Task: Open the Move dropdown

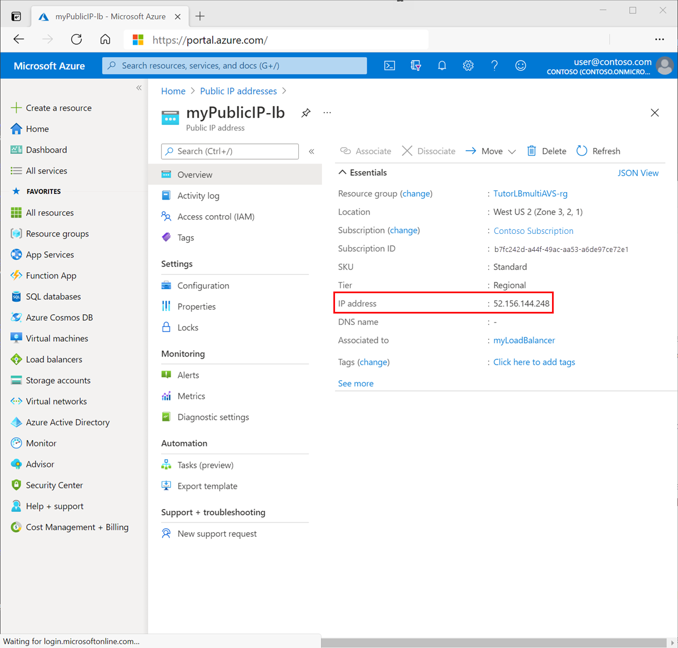Action: (x=490, y=151)
